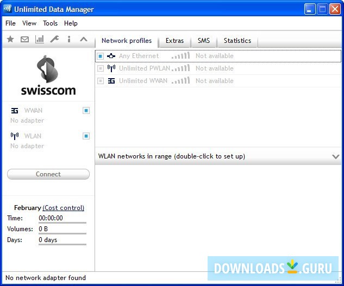The height and width of the screenshot is (286, 344).
Task: Click the '00:00:00' time value
Action: (x=51, y=218)
